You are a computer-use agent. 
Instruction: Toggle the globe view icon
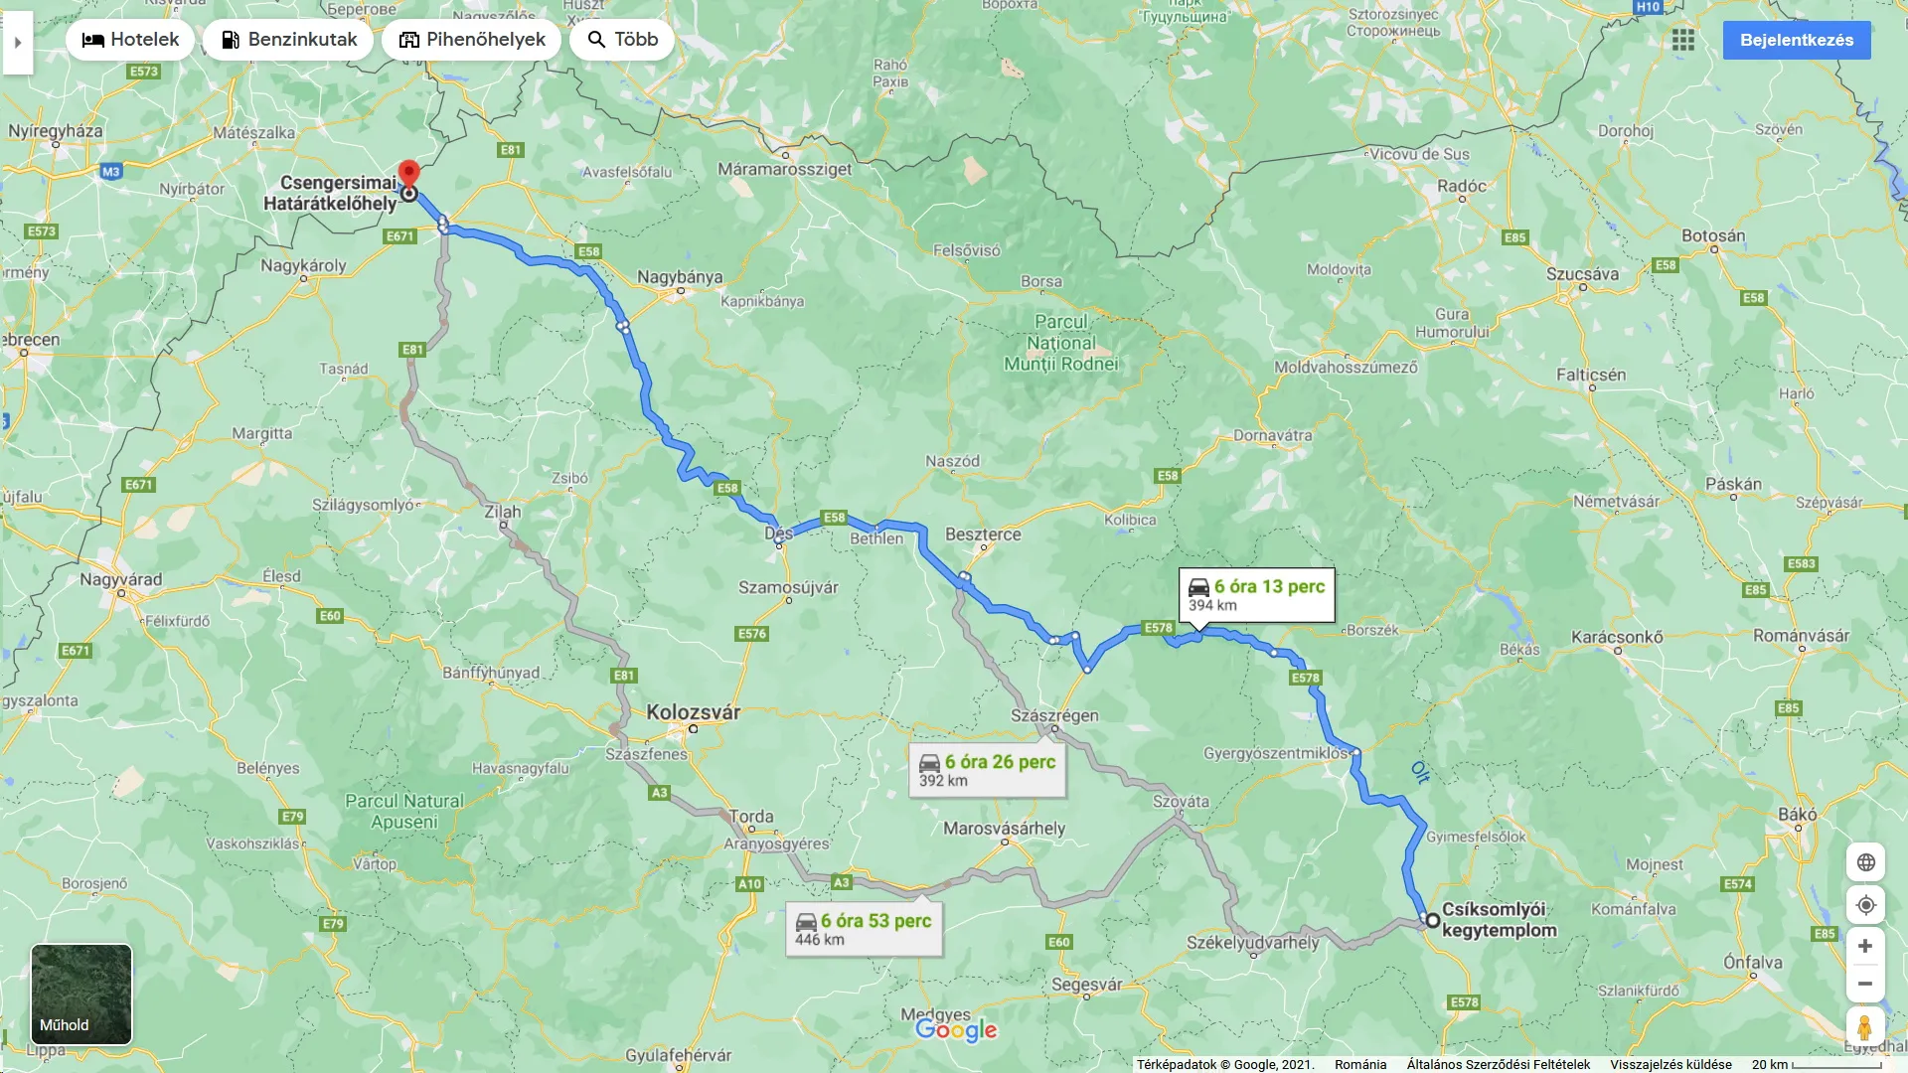pos(1865,862)
